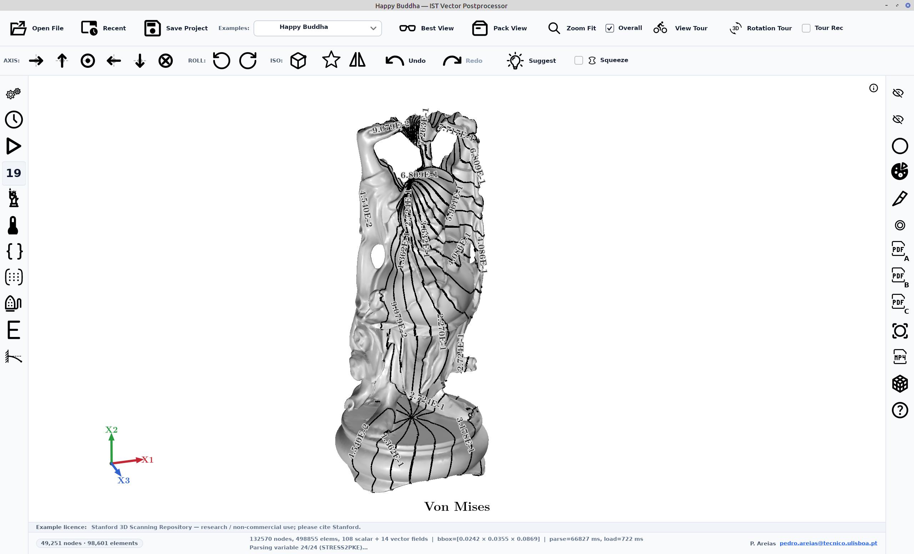Click the Suggest lightbulb button
914x554 pixels.
[531, 60]
